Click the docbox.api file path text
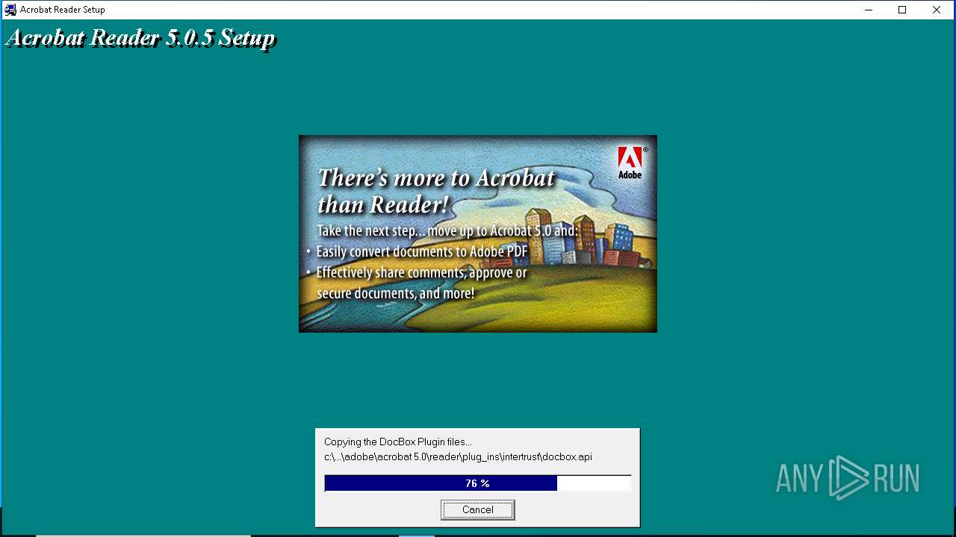 (x=458, y=456)
